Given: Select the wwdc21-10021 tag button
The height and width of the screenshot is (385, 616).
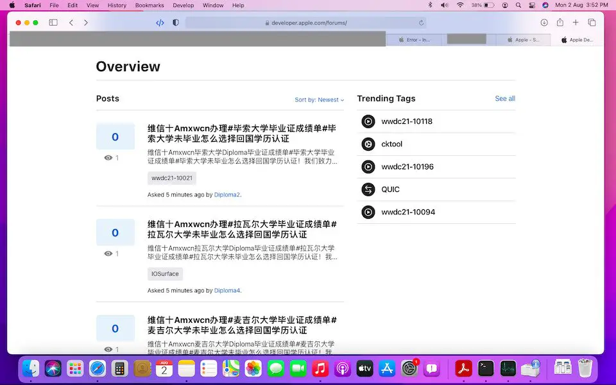Looking at the screenshot, I should tap(171, 178).
